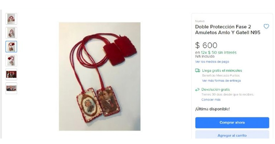Open Conocer más about returns
The height and width of the screenshot is (144, 275).
click(x=211, y=100)
